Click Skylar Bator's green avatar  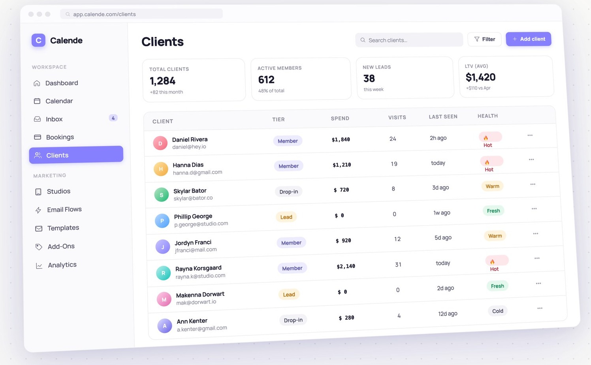[161, 195]
